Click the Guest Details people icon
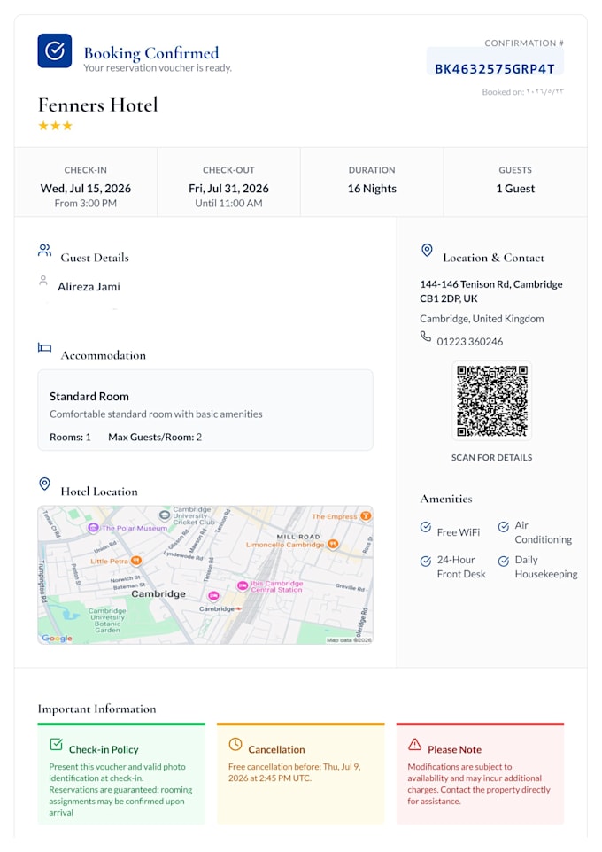 pyautogui.click(x=44, y=250)
